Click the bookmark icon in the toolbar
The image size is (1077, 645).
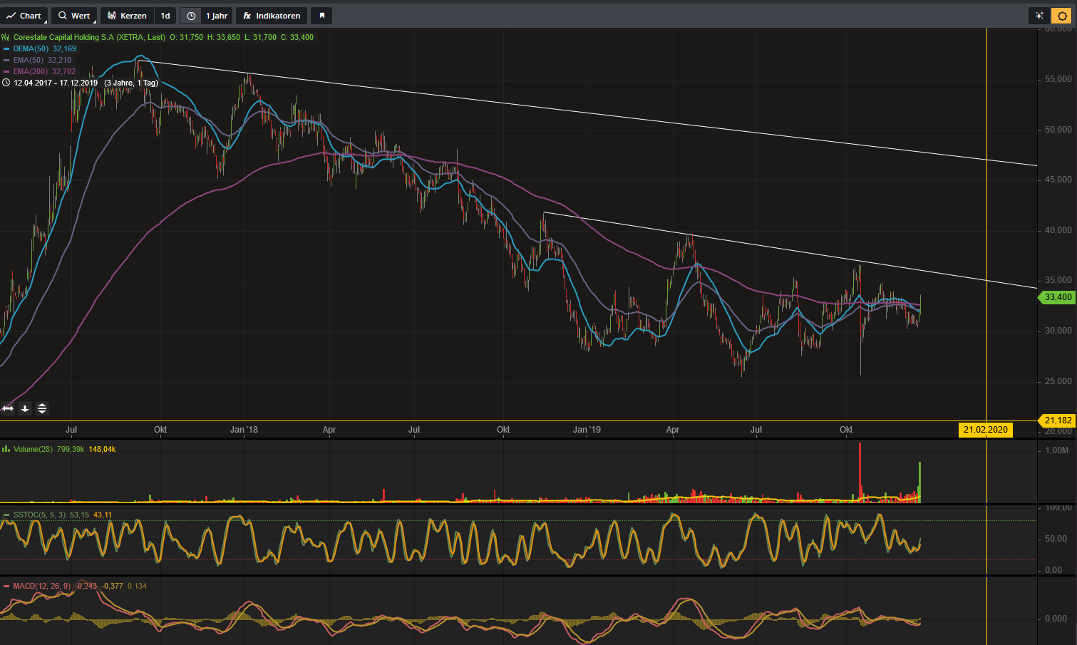pos(321,15)
